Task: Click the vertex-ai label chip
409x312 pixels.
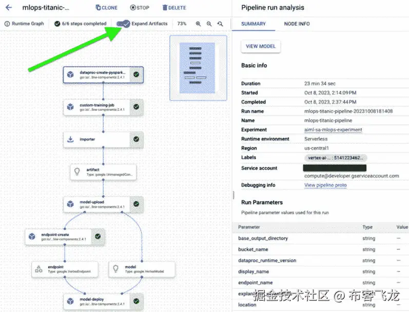Action: (x=336, y=158)
